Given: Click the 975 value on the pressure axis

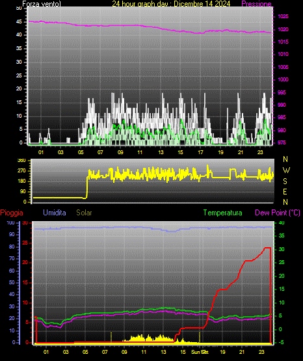Looking at the screenshot, I should 282,142.
